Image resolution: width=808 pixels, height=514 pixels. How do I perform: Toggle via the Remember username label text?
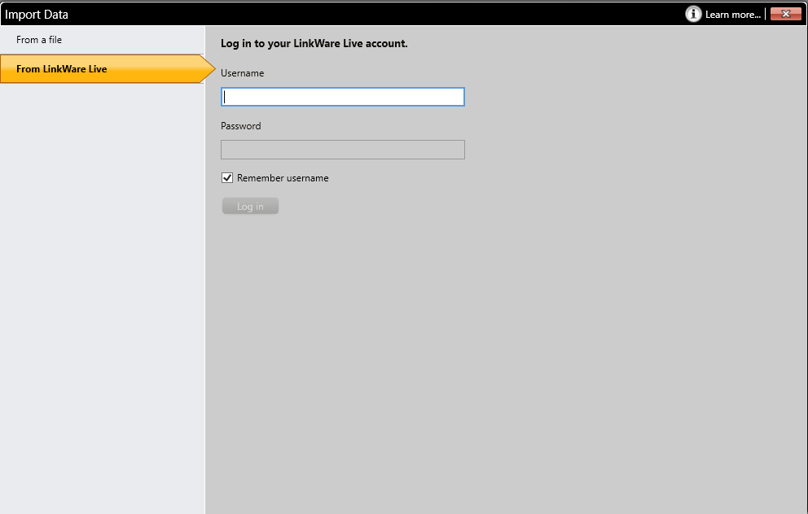click(283, 178)
